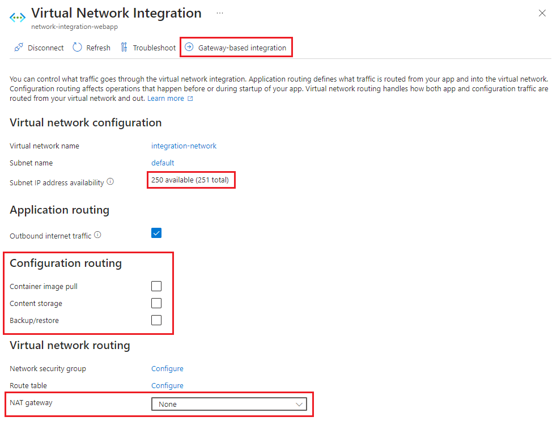The image size is (557, 421).
Task: Check the Backup/restore routing checkbox
Action: tap(156, 320)
